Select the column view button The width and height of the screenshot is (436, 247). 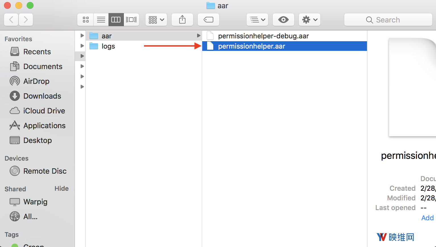[116, 20]
